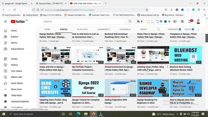Open Watch Later clock icon
The width and height of the screenshot is (208, 117).
pos(6,77)
